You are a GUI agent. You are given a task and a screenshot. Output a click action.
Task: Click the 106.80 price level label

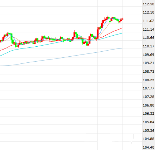pos(149,105)
